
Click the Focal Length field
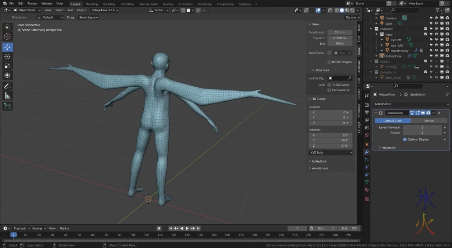[x=340, y=33]
